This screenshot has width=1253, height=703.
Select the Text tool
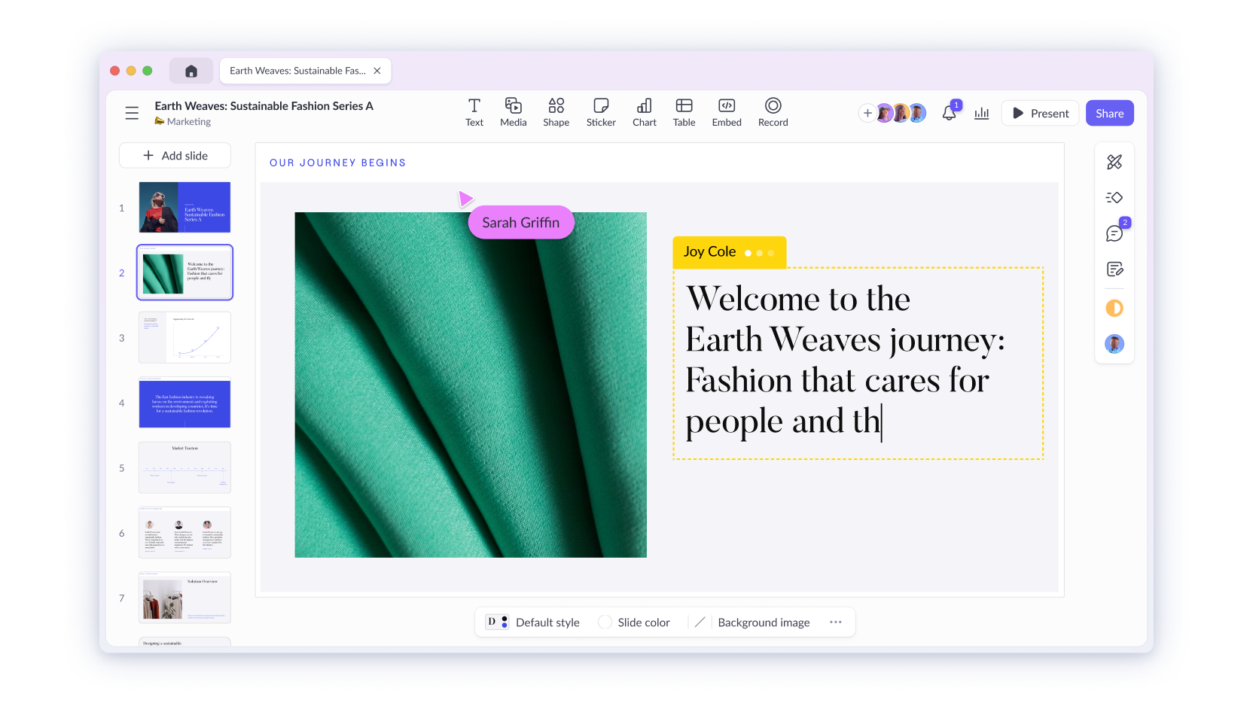(x=474, y=113)
